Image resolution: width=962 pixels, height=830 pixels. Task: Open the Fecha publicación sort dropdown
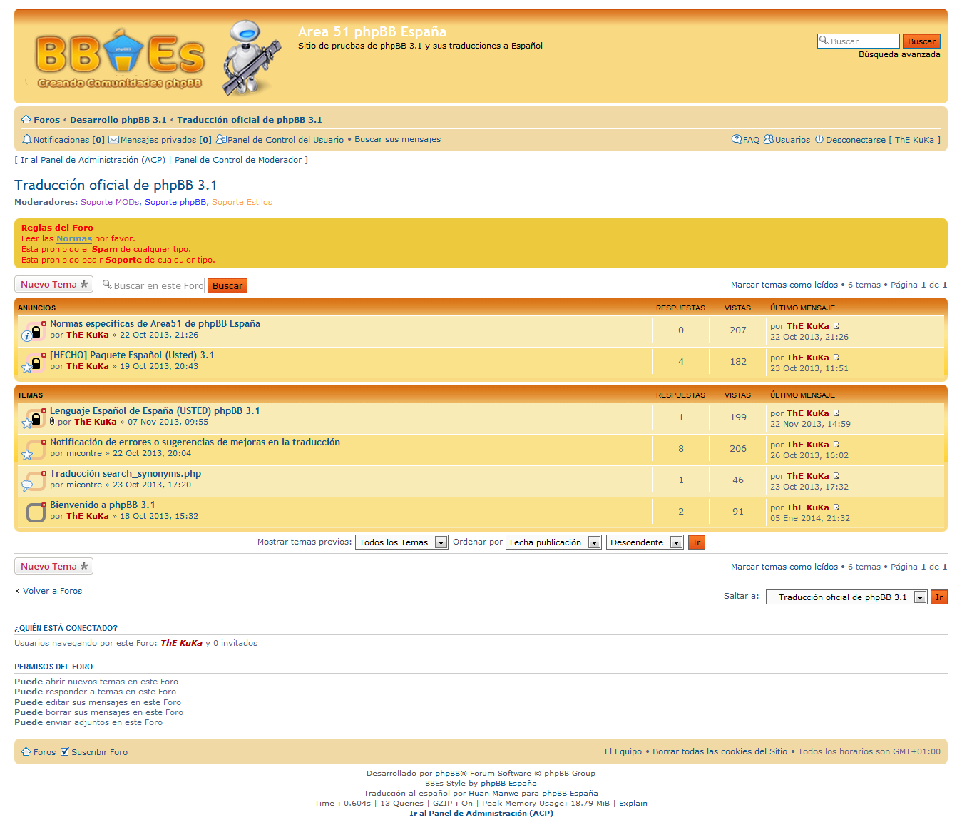[553, 542]
